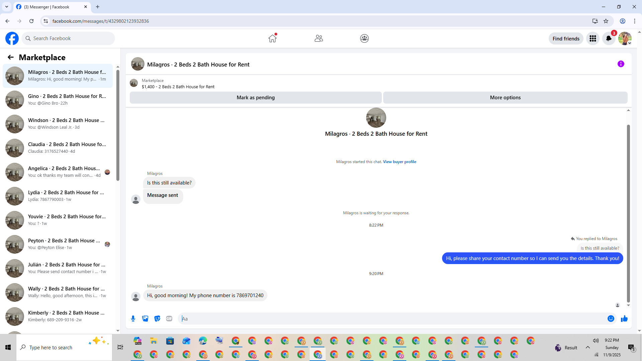Open the Friends icon in top navigation
Screen dimensions: 642x361
pos(319,38)
